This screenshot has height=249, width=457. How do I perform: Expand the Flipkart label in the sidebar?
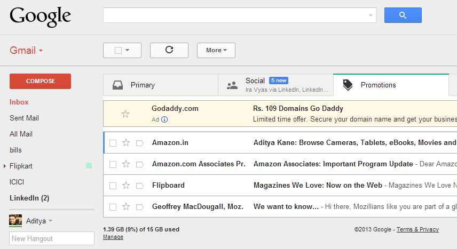5,166
